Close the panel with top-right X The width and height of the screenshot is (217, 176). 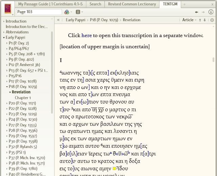point(213,4)
